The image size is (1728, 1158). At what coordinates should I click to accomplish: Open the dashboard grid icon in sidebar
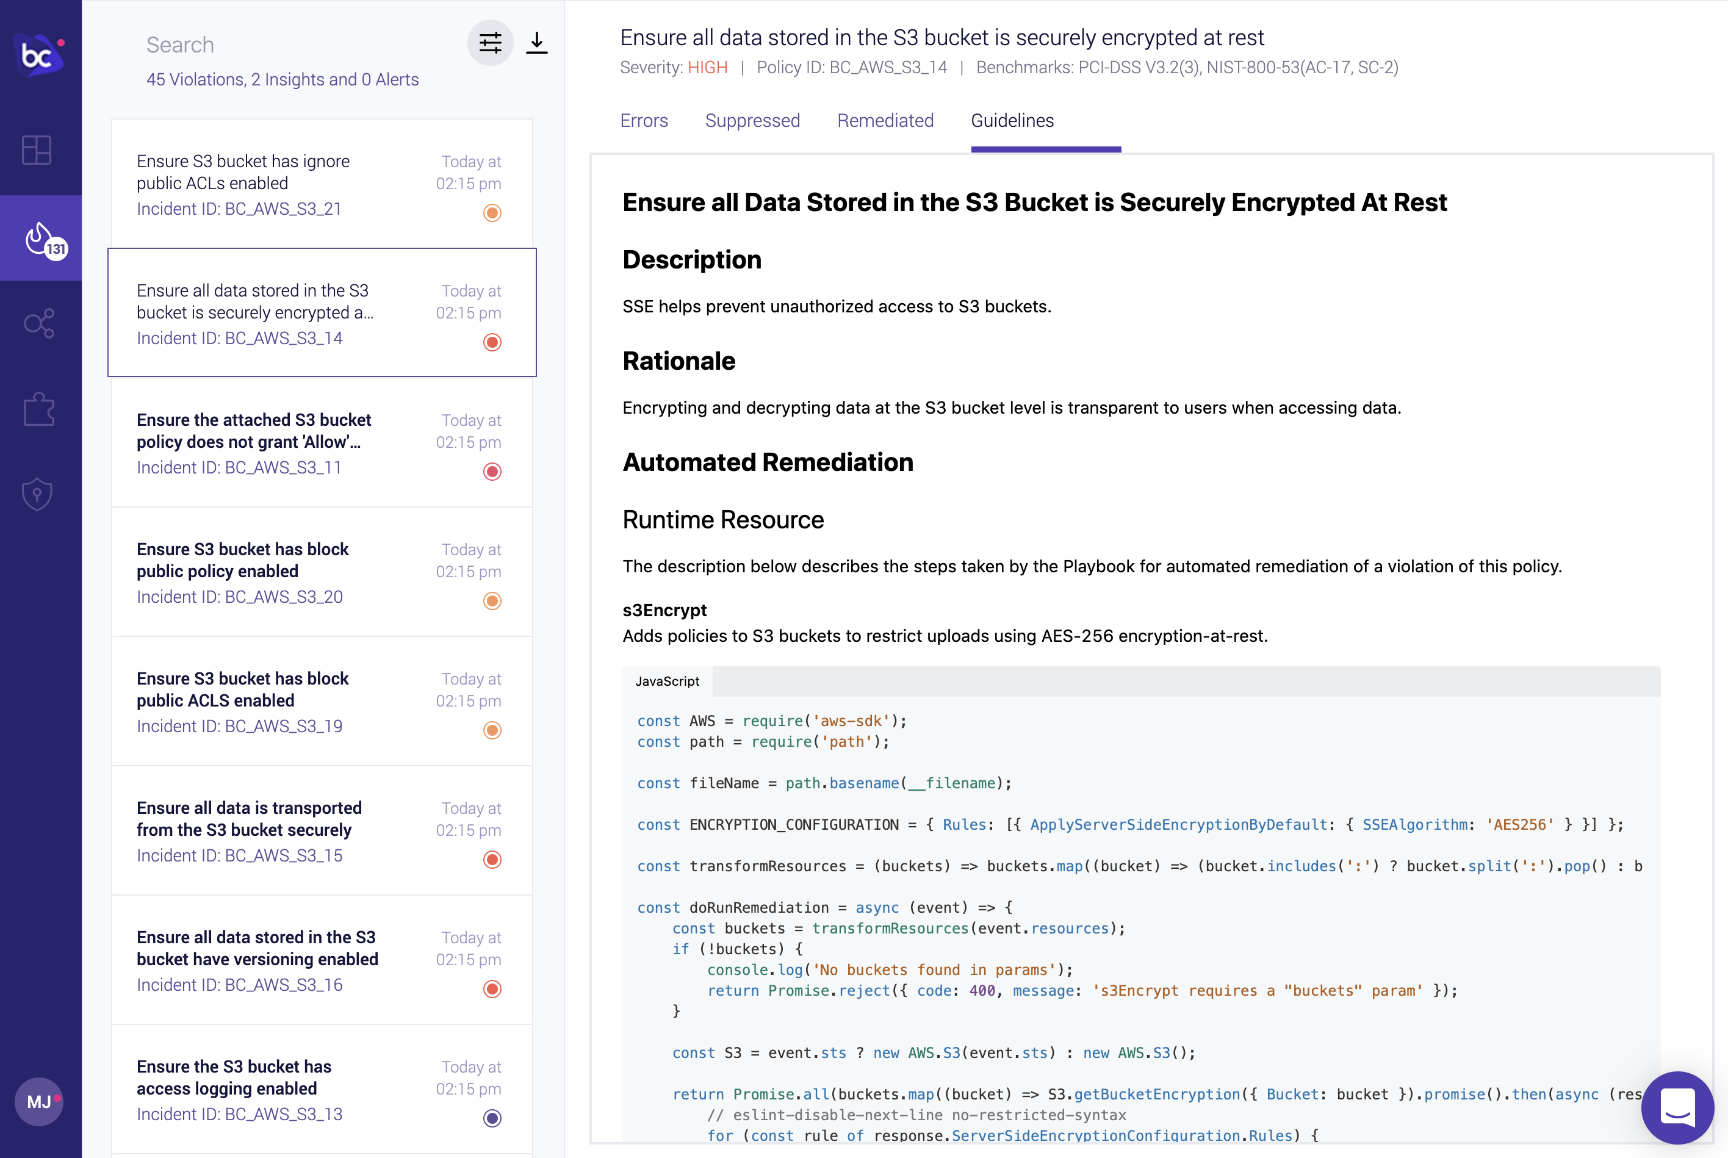36,150
